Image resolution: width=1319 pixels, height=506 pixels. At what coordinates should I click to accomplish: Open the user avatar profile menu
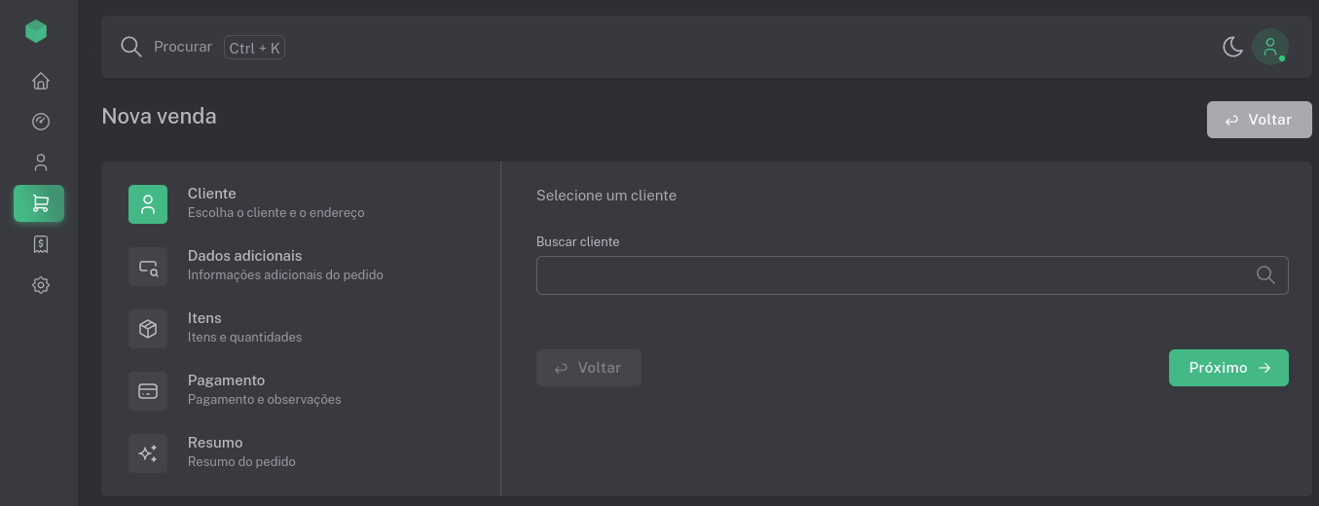point(1269,47)
